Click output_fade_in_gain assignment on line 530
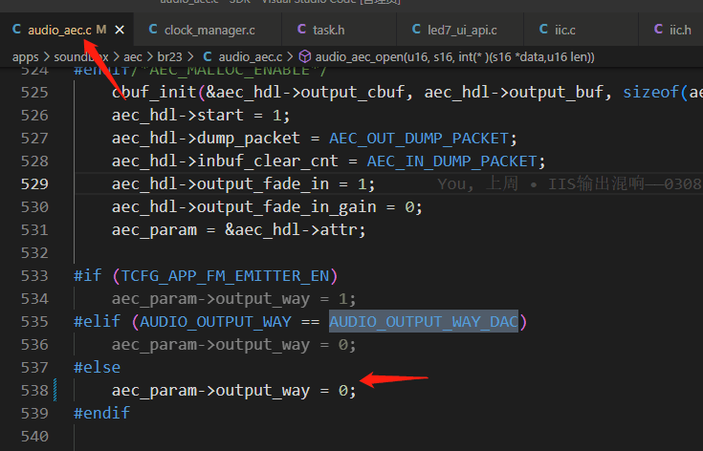The width and height of the screenshot is (703, 451). click(267, 207)
